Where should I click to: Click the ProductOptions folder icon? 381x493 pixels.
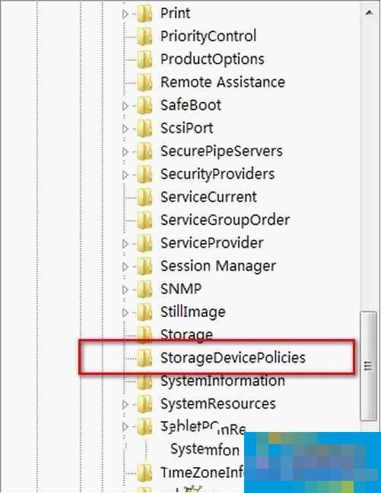[x=144, y=59]
